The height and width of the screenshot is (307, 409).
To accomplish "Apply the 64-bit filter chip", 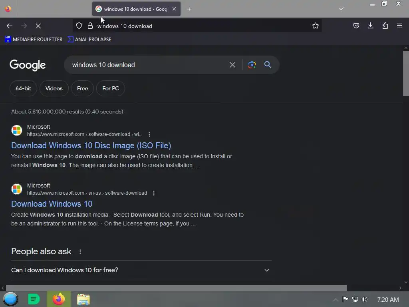I will point(23,88).
